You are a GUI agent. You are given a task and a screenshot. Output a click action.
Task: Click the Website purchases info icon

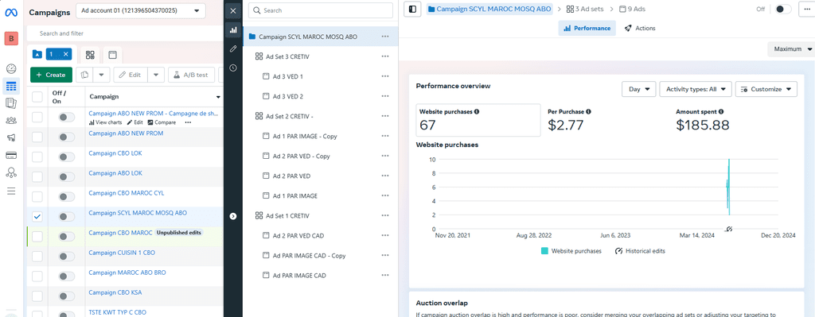(477, 111)
